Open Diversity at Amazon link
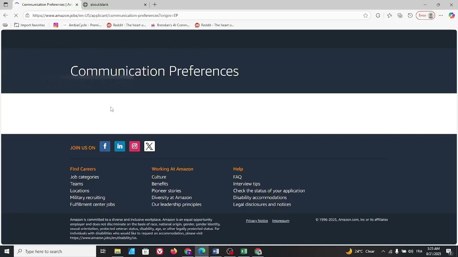The width and height of the screenshot is (458, 257). pos(172,197)
